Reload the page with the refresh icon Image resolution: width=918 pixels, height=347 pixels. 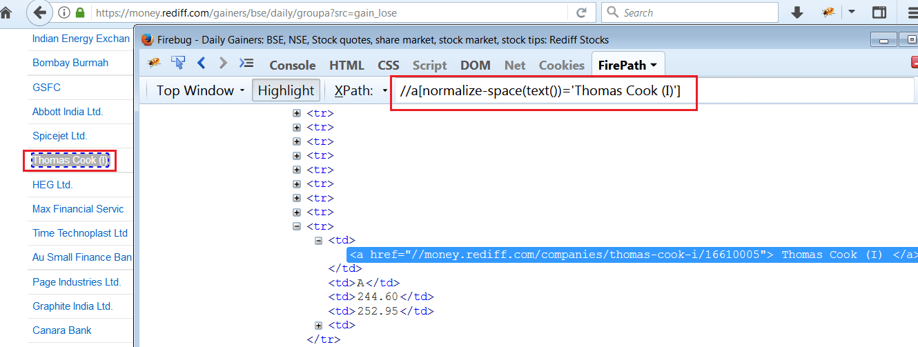582,12
